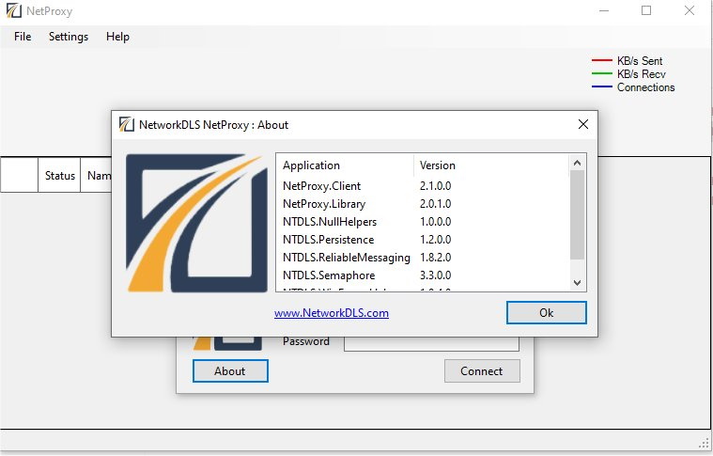
Task: Minimize the NetProxy main window
Action: click(x=604, y=10)
